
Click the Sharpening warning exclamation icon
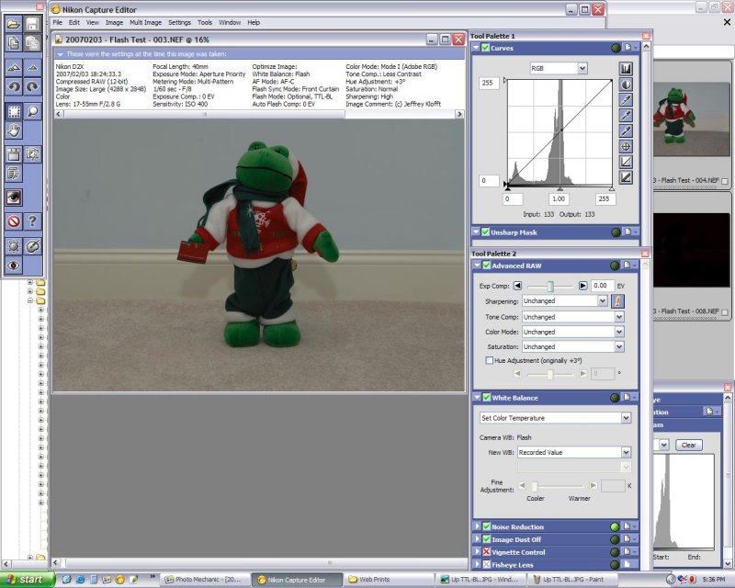coord(617,301)
